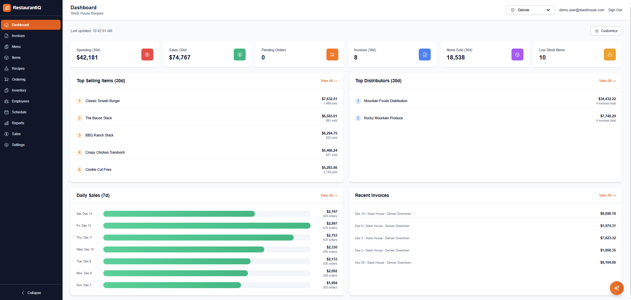Collapse the left navigation sidebar
This screenshot has height=300, width=631.
31,293
